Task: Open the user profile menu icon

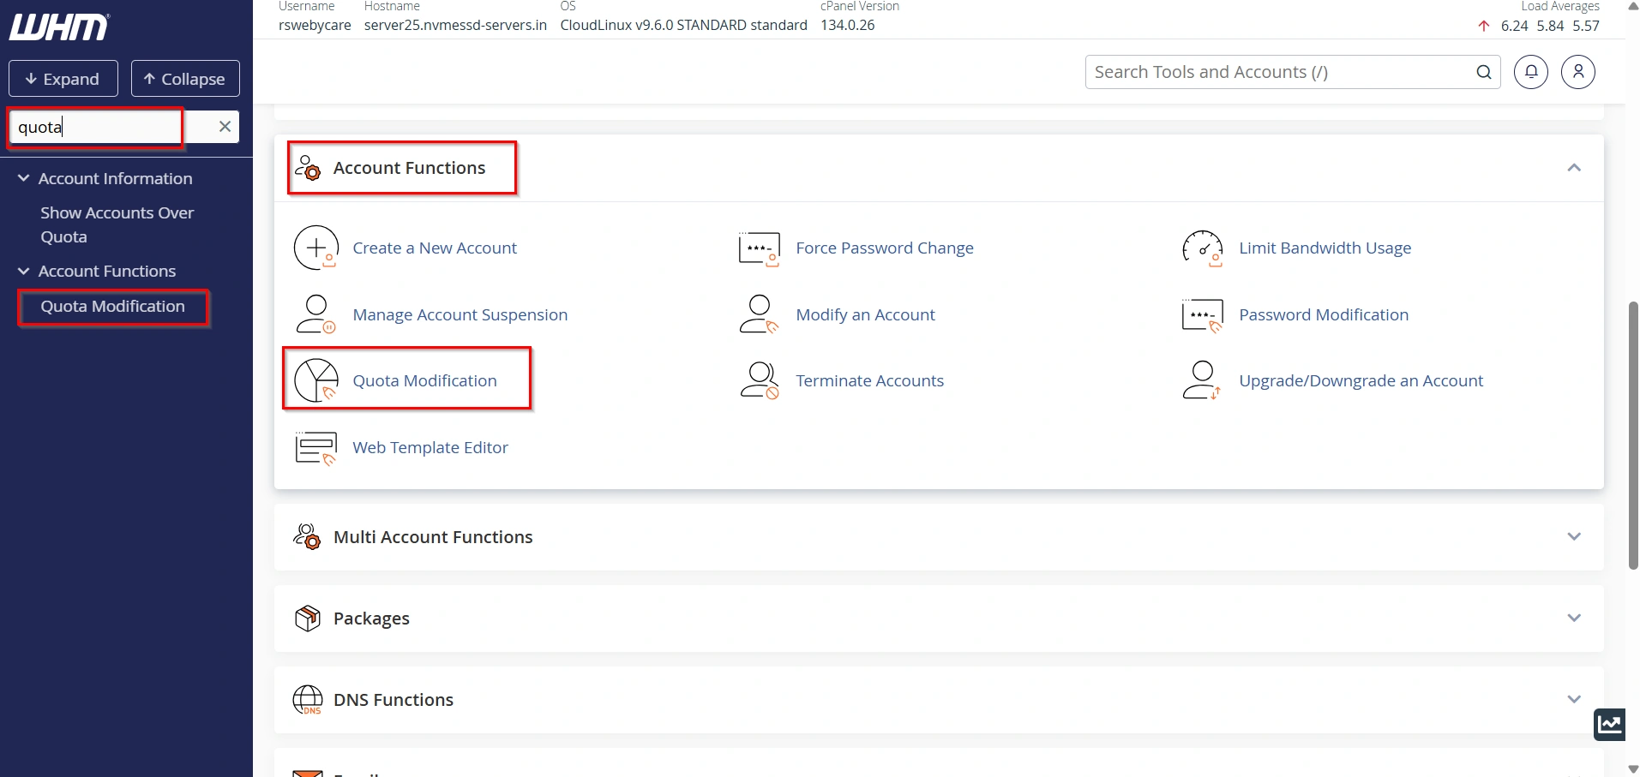Action: (x=1578, y=72)
